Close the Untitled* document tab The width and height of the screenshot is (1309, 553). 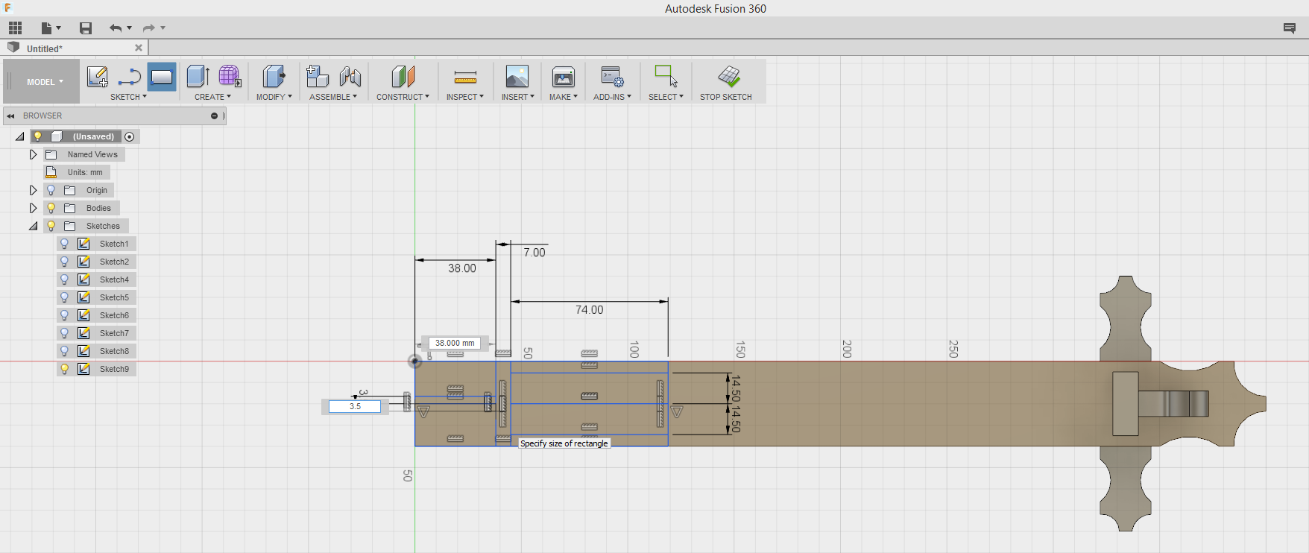[x=139, y=48]
